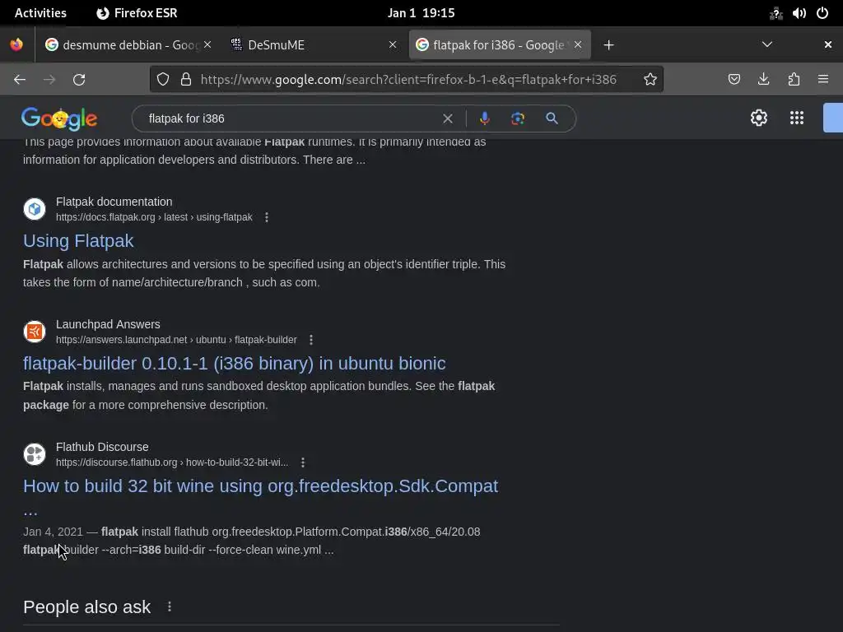
Task: Click Launchpad Answers site favicon
Action: (x=35, y=331)
